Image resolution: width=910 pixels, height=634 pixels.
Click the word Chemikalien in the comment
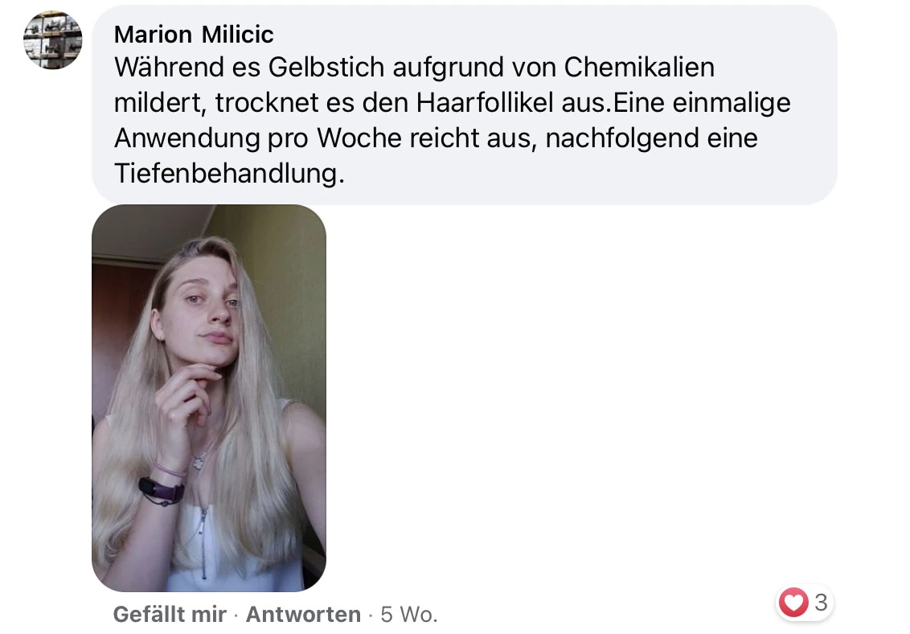point(639,68)
